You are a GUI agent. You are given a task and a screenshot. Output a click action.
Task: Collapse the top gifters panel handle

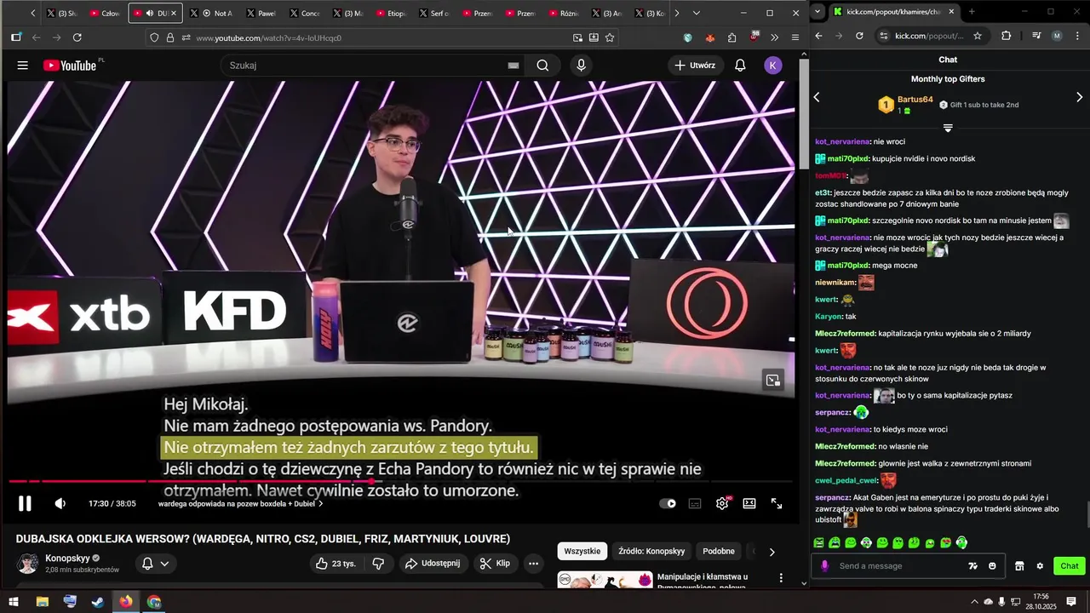tap(948, 128)
